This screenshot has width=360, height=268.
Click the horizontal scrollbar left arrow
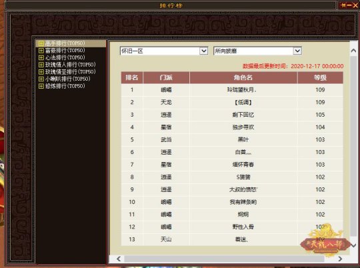[x=119, y=259]
